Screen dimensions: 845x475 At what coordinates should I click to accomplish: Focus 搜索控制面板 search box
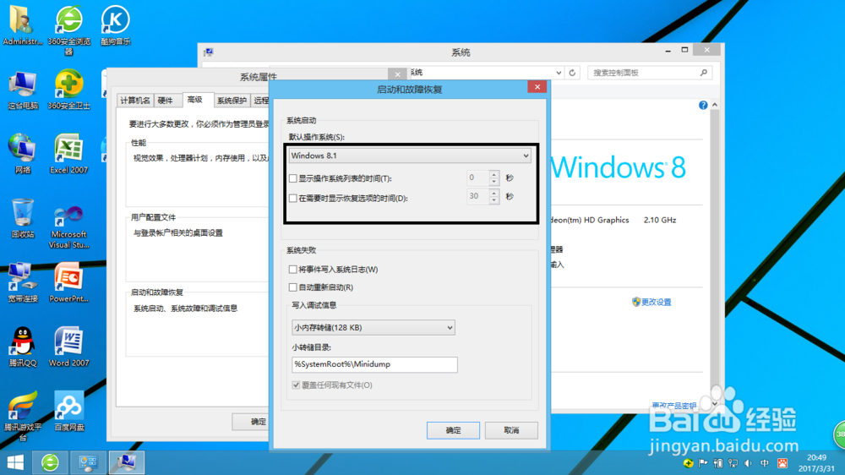[649, 73]
